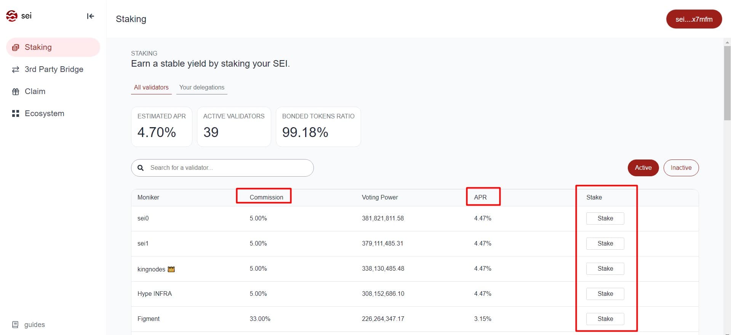
Task: Stake with the sei0 validator
Action: pyautogui.click(x=605, y=219)
